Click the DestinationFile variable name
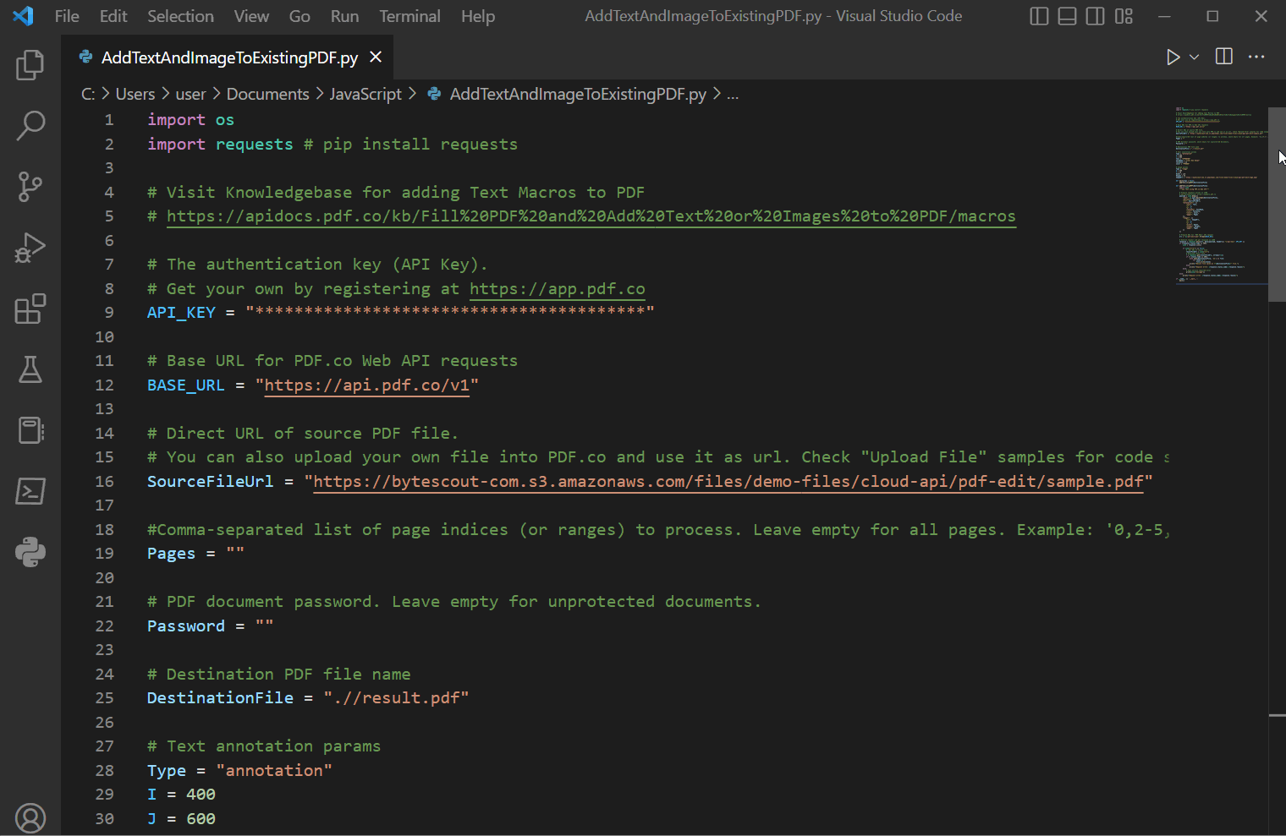The image size is (1286, 836). [x=220, y=698]
